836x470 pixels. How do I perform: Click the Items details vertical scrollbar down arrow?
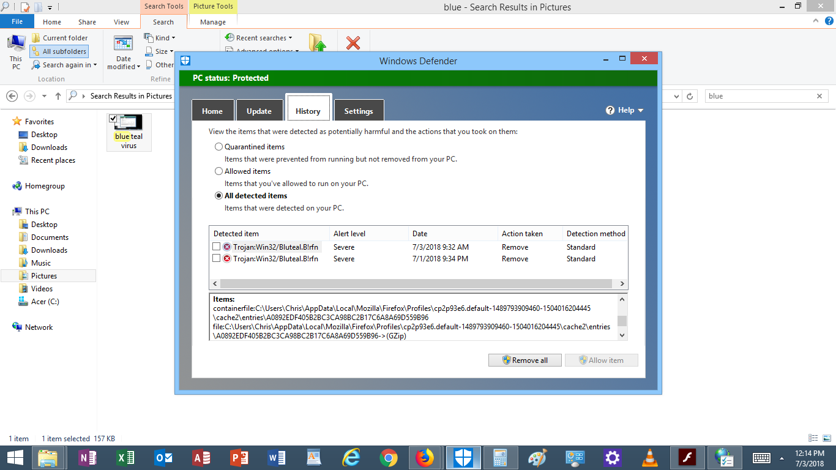(622, 335)
